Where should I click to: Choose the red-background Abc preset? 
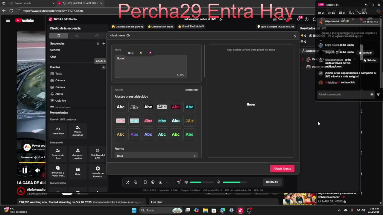[x=176, y=107]
